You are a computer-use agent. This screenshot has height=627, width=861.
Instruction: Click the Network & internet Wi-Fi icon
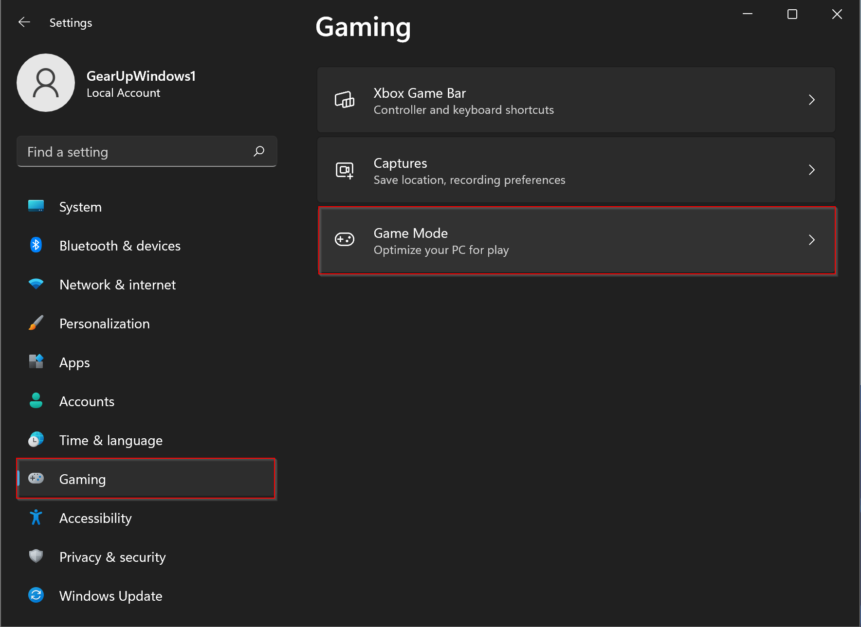(x=36, y=284)
